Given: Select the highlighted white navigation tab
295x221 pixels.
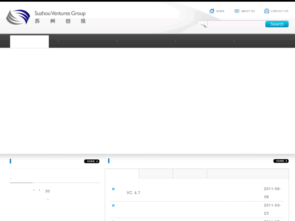Looking at the screenshot, I should [29, 41].
